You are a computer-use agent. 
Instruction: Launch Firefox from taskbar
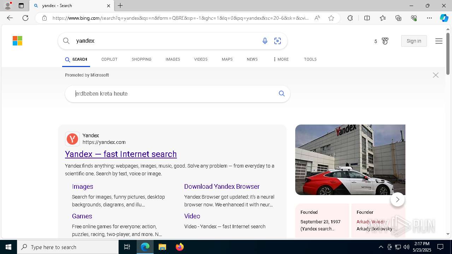click(x=180, y=247)
